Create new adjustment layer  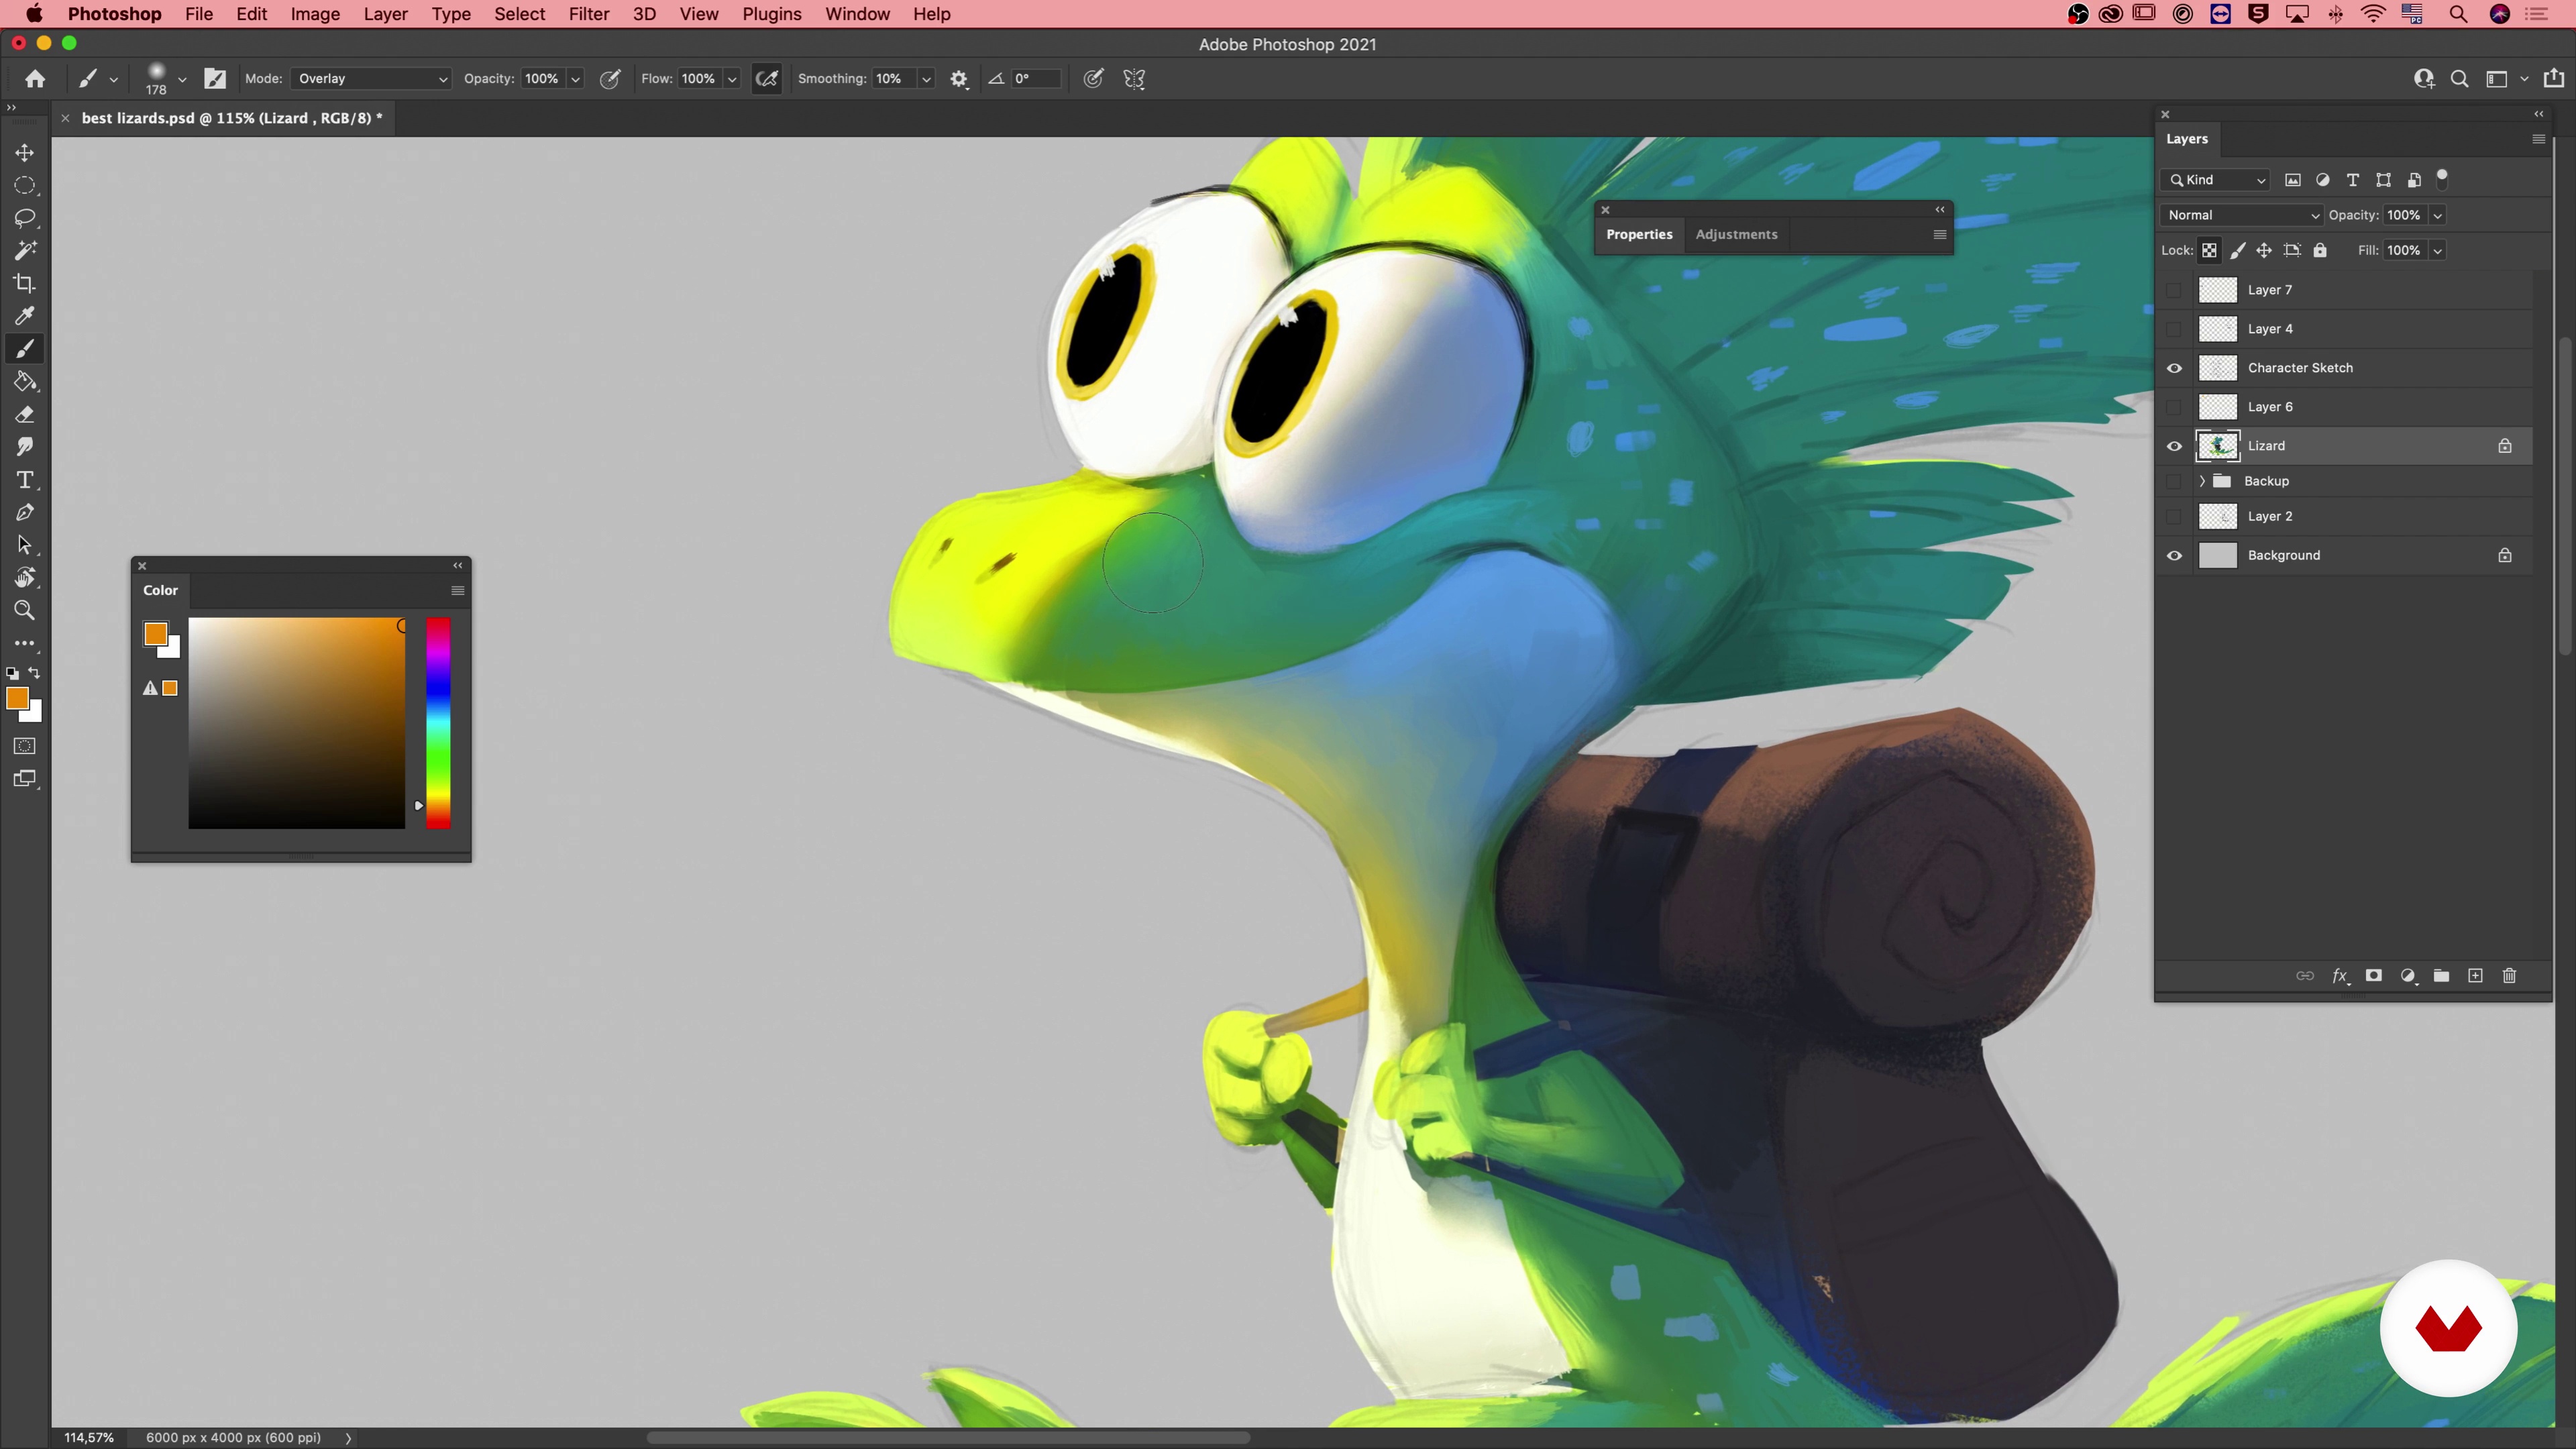pos(2408,976)
